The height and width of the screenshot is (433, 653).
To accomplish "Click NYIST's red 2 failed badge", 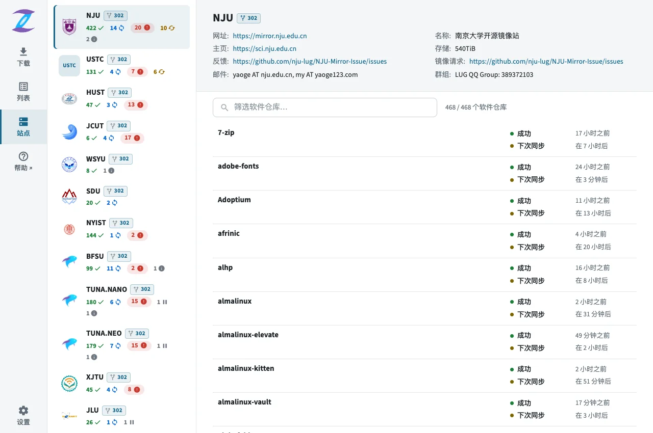I will coord(137,235).
